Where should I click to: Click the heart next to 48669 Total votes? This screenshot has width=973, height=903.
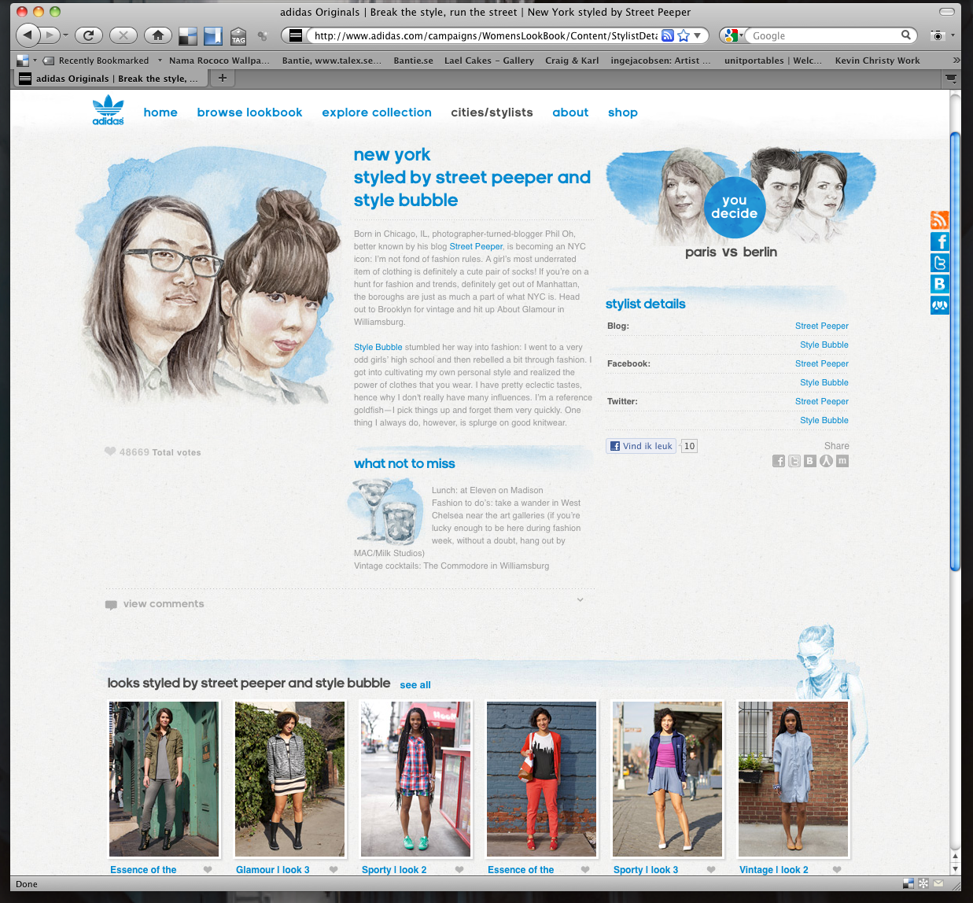click(x=110, y=451)
